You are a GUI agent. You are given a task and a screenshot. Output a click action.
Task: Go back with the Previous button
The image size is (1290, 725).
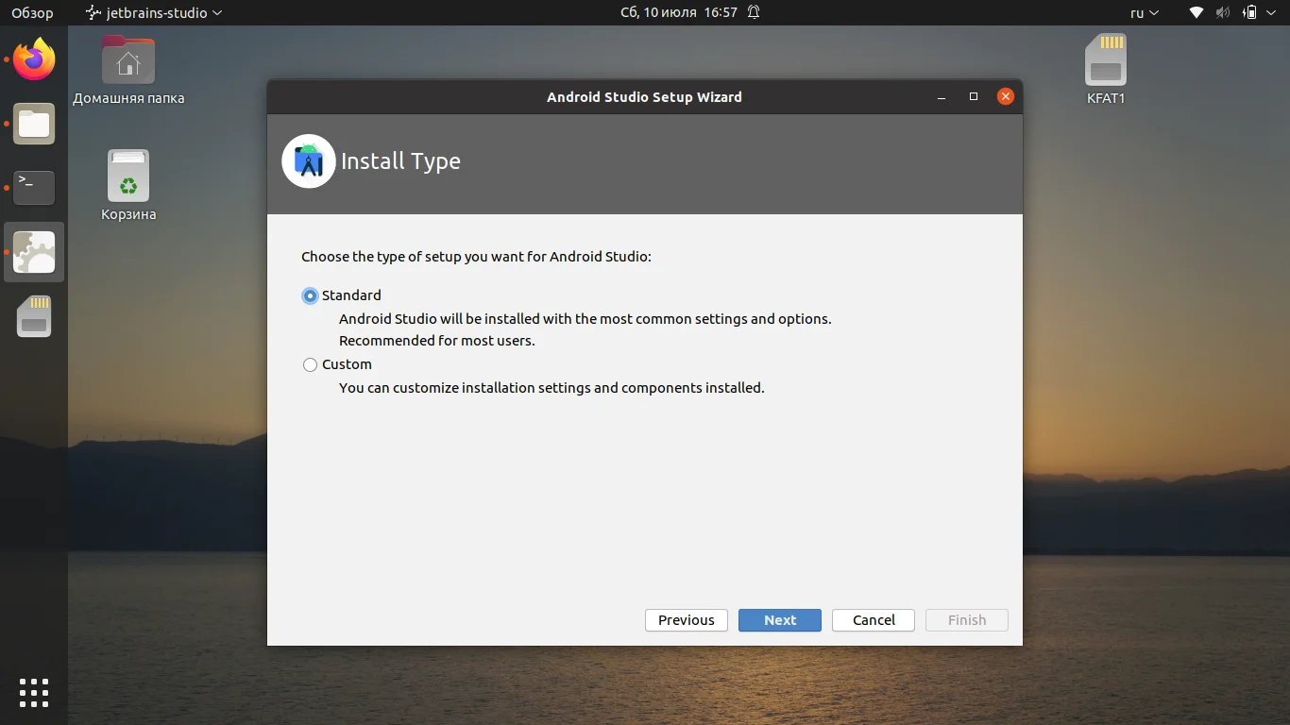687,620
